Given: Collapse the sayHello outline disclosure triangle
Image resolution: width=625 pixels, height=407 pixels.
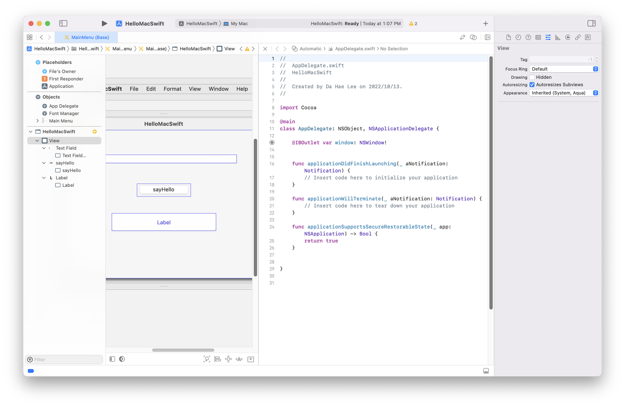Looking at the screenshot, I should [43, 163].
